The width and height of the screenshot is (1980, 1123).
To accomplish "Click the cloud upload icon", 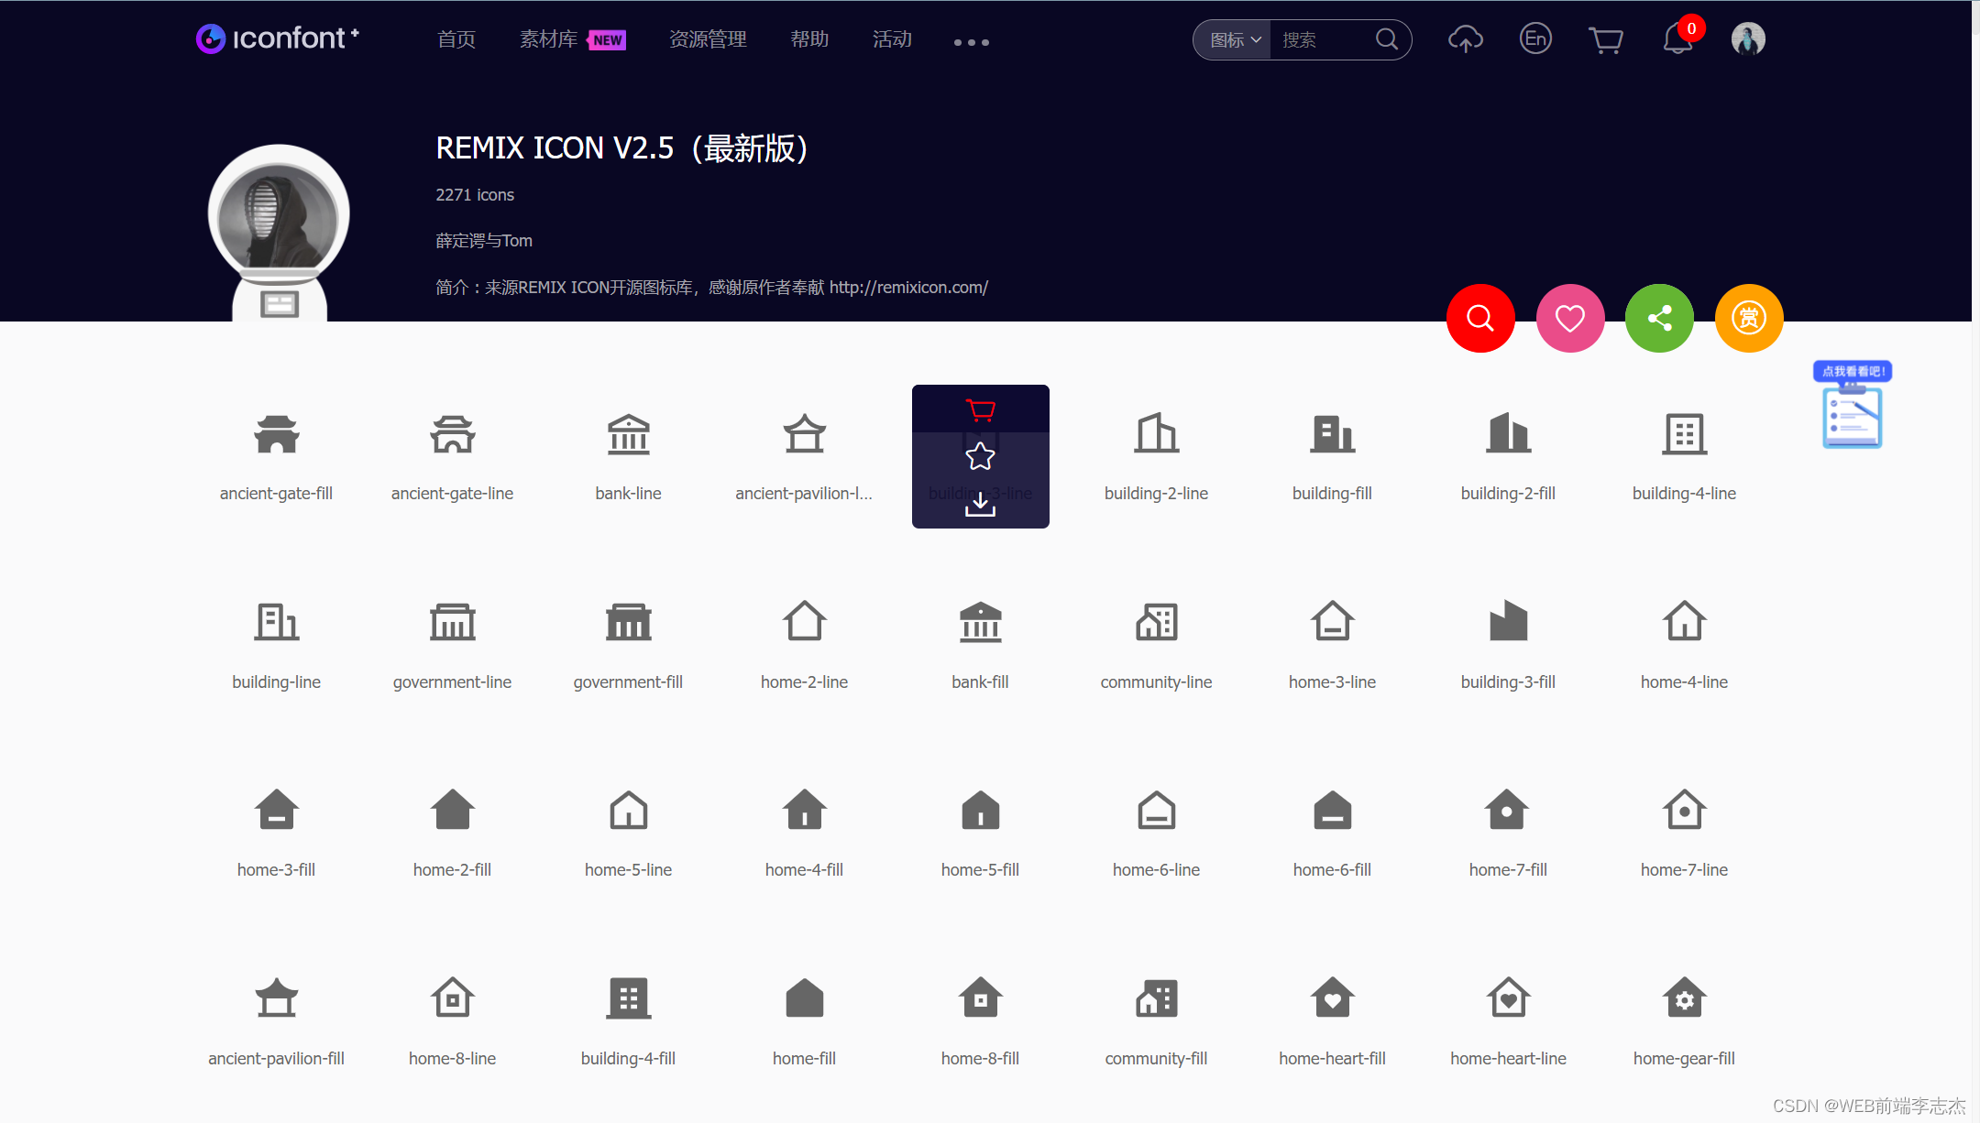I will tap(1465, 39).
